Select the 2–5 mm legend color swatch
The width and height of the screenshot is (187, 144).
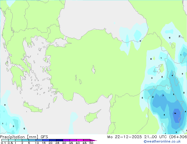click(25, 140)
